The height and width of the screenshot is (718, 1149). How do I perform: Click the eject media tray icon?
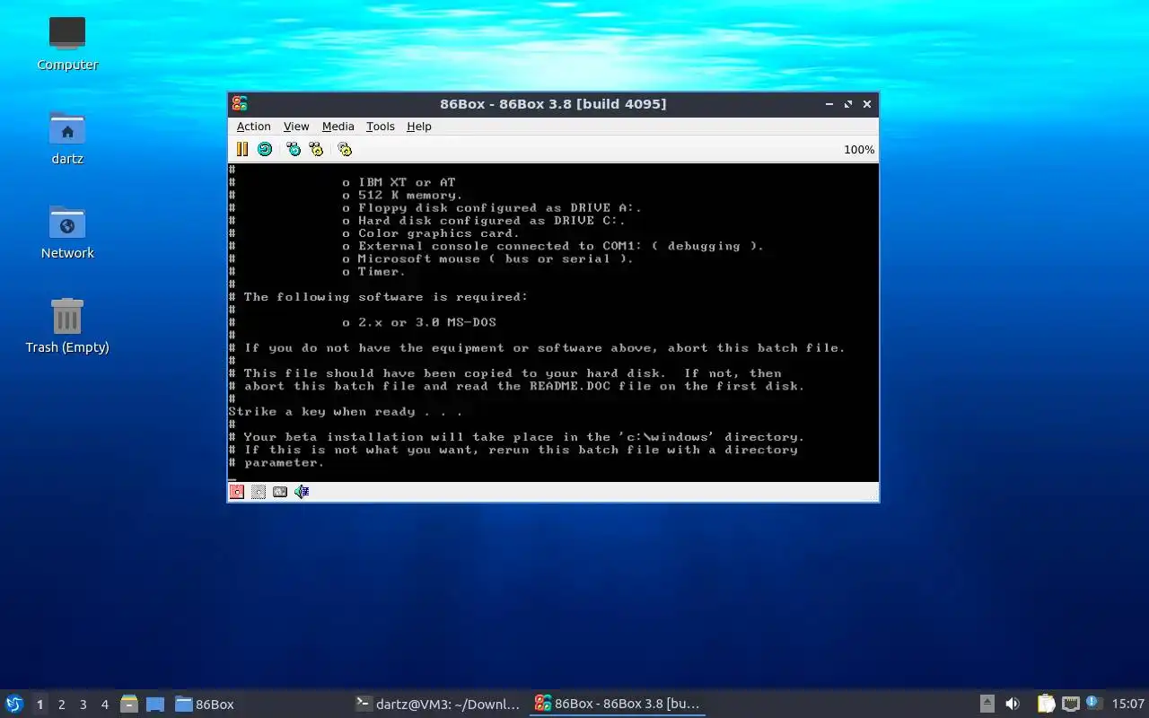coord(987,704)
